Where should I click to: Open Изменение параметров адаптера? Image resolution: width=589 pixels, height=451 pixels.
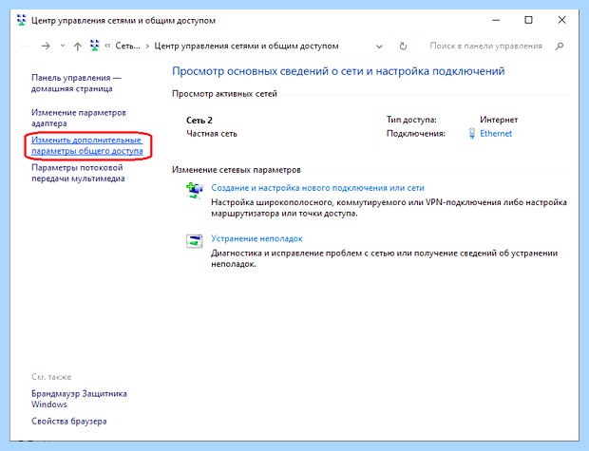pos(79,118)
